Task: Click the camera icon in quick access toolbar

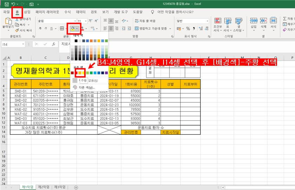Action: click(x=31, y=4)
